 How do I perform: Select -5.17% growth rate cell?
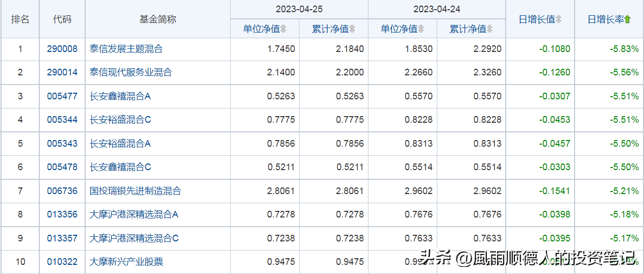click(624, 238)
